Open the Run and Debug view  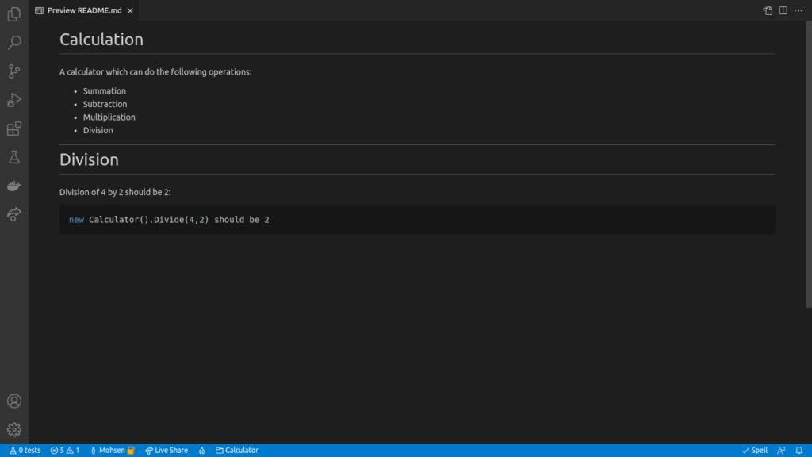coord(13,99)
